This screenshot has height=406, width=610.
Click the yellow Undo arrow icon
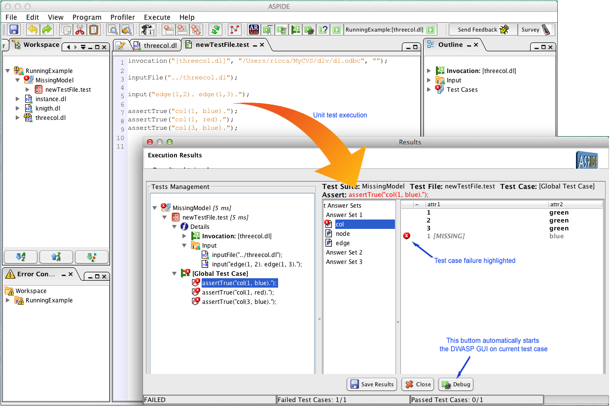pyautogui.click(x=33, y=30)
